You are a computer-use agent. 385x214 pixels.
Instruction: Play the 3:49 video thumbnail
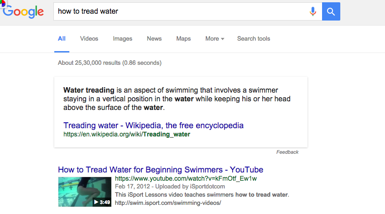[85, 192]
